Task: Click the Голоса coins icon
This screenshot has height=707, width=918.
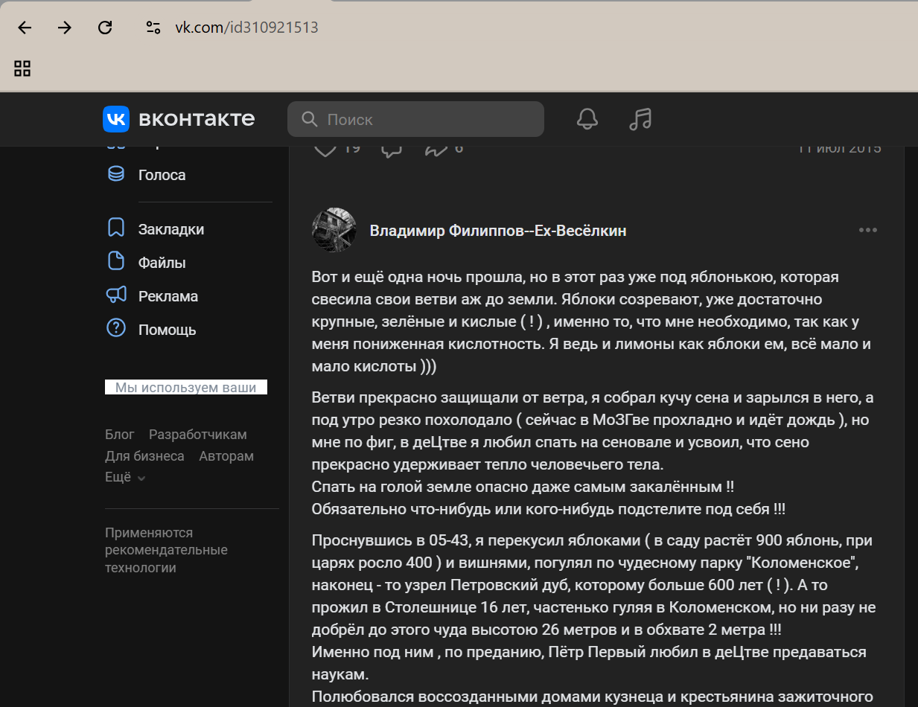Action: [x=115, y=175]
